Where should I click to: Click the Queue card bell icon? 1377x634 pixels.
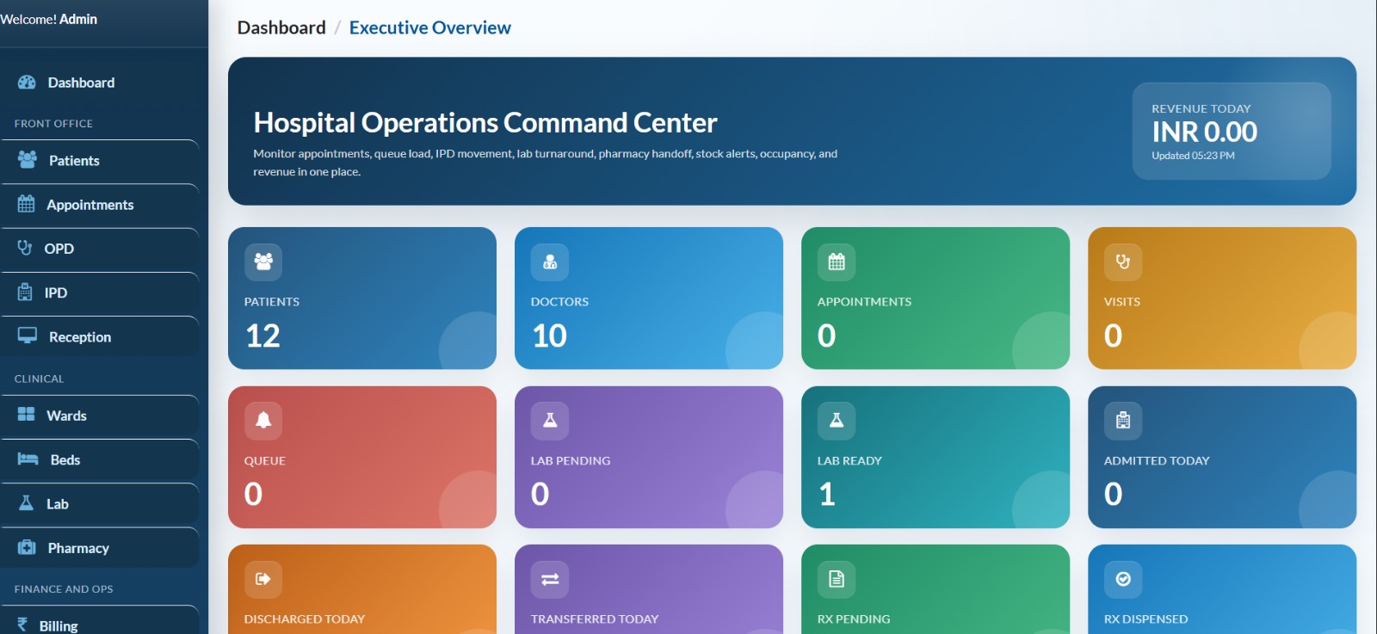[263, 421]
